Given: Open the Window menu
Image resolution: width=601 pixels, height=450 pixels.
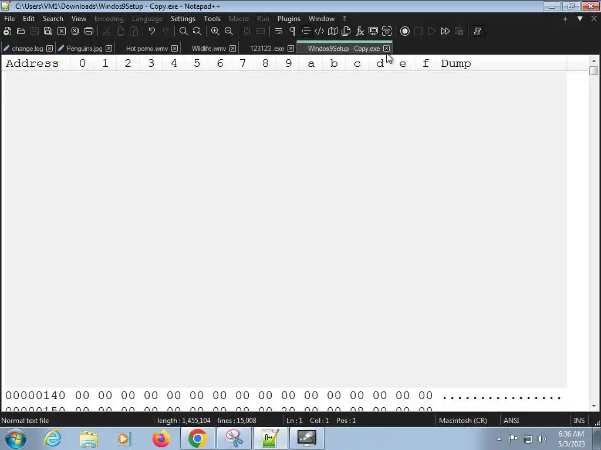Looking at the screenshot, I should click(322, 19).
